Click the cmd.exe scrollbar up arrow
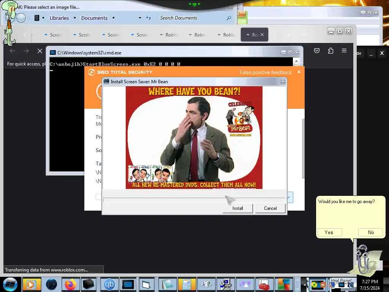 (296, 62)
